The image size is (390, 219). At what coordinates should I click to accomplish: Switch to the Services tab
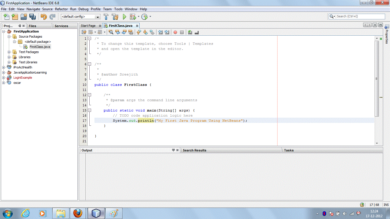pyautogui.click(x=62, y=26)
